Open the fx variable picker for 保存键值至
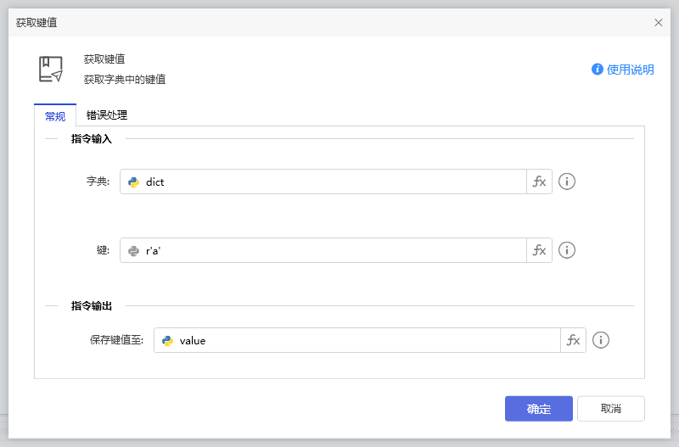 coord(573,340)
